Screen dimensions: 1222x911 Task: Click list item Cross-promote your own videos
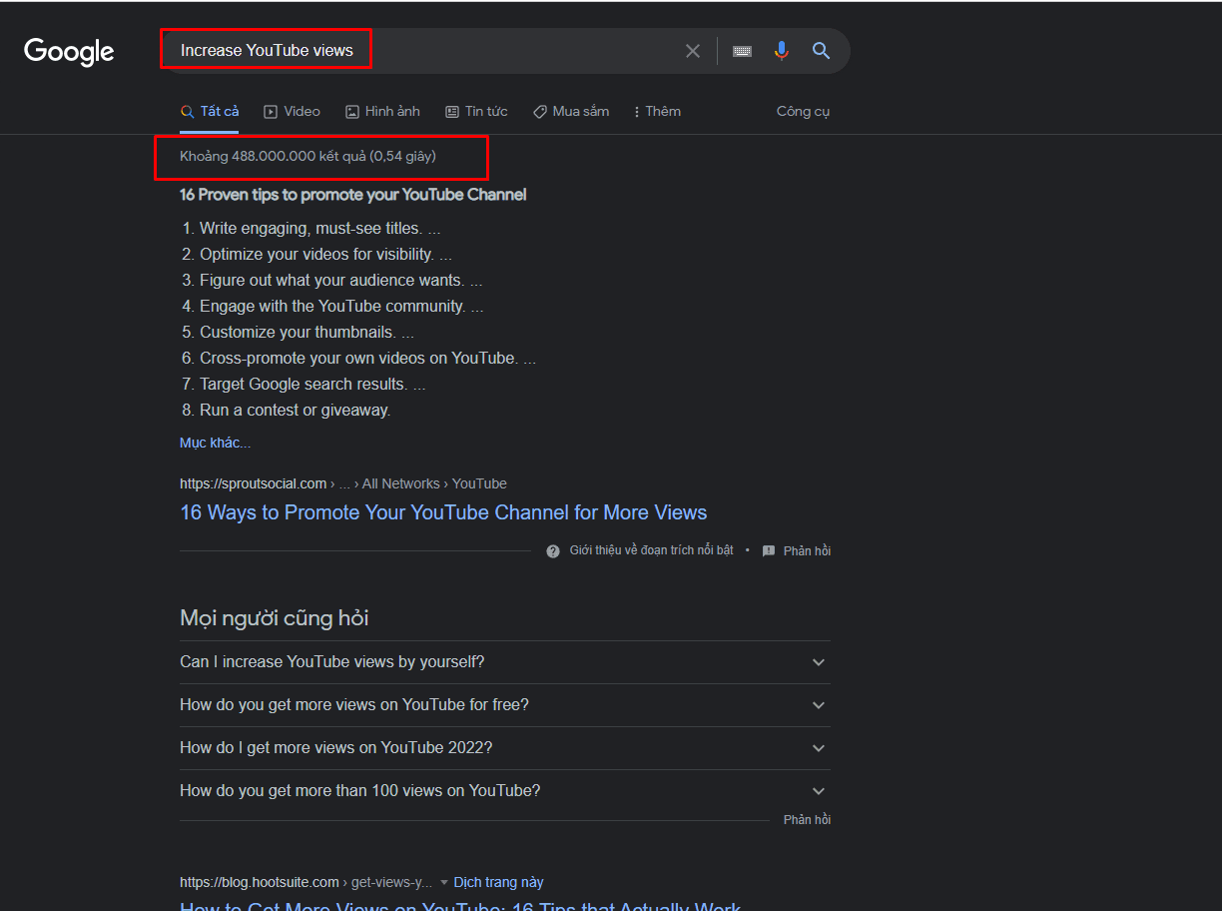[367, 359]
